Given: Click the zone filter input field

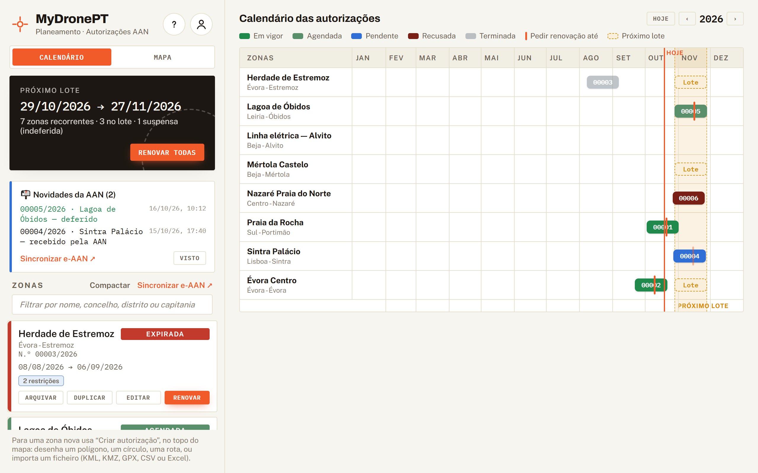Looking at the screenshot, I should (x=112, y=304).
